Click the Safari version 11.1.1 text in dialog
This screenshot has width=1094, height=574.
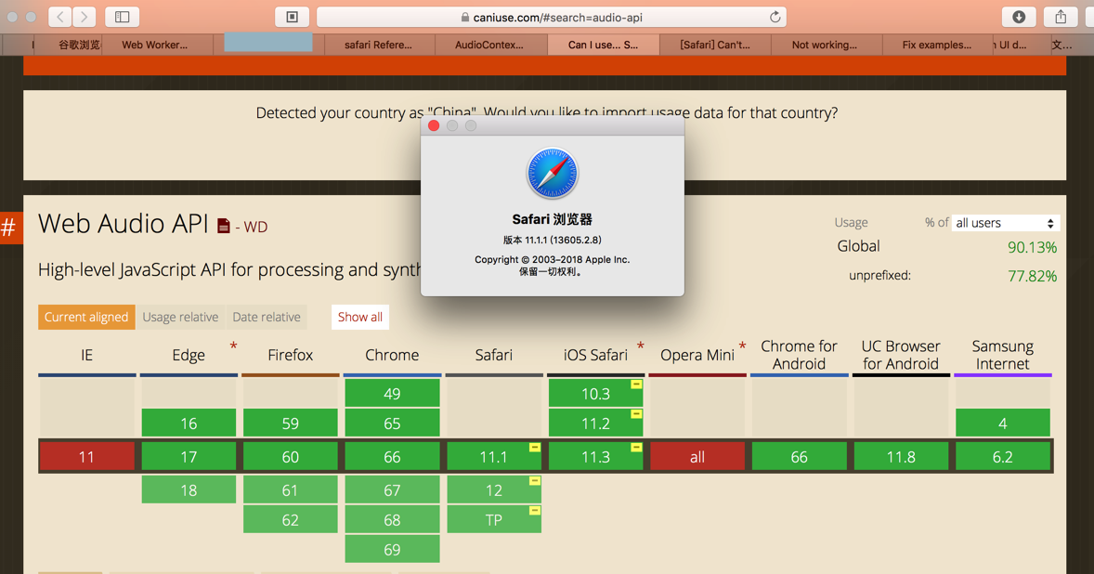pos(552,240)
